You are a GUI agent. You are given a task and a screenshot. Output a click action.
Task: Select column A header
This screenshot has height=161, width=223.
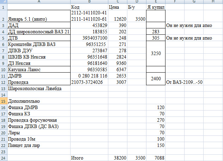39,1
